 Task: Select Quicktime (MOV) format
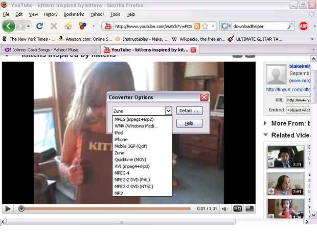pos(142,160)
